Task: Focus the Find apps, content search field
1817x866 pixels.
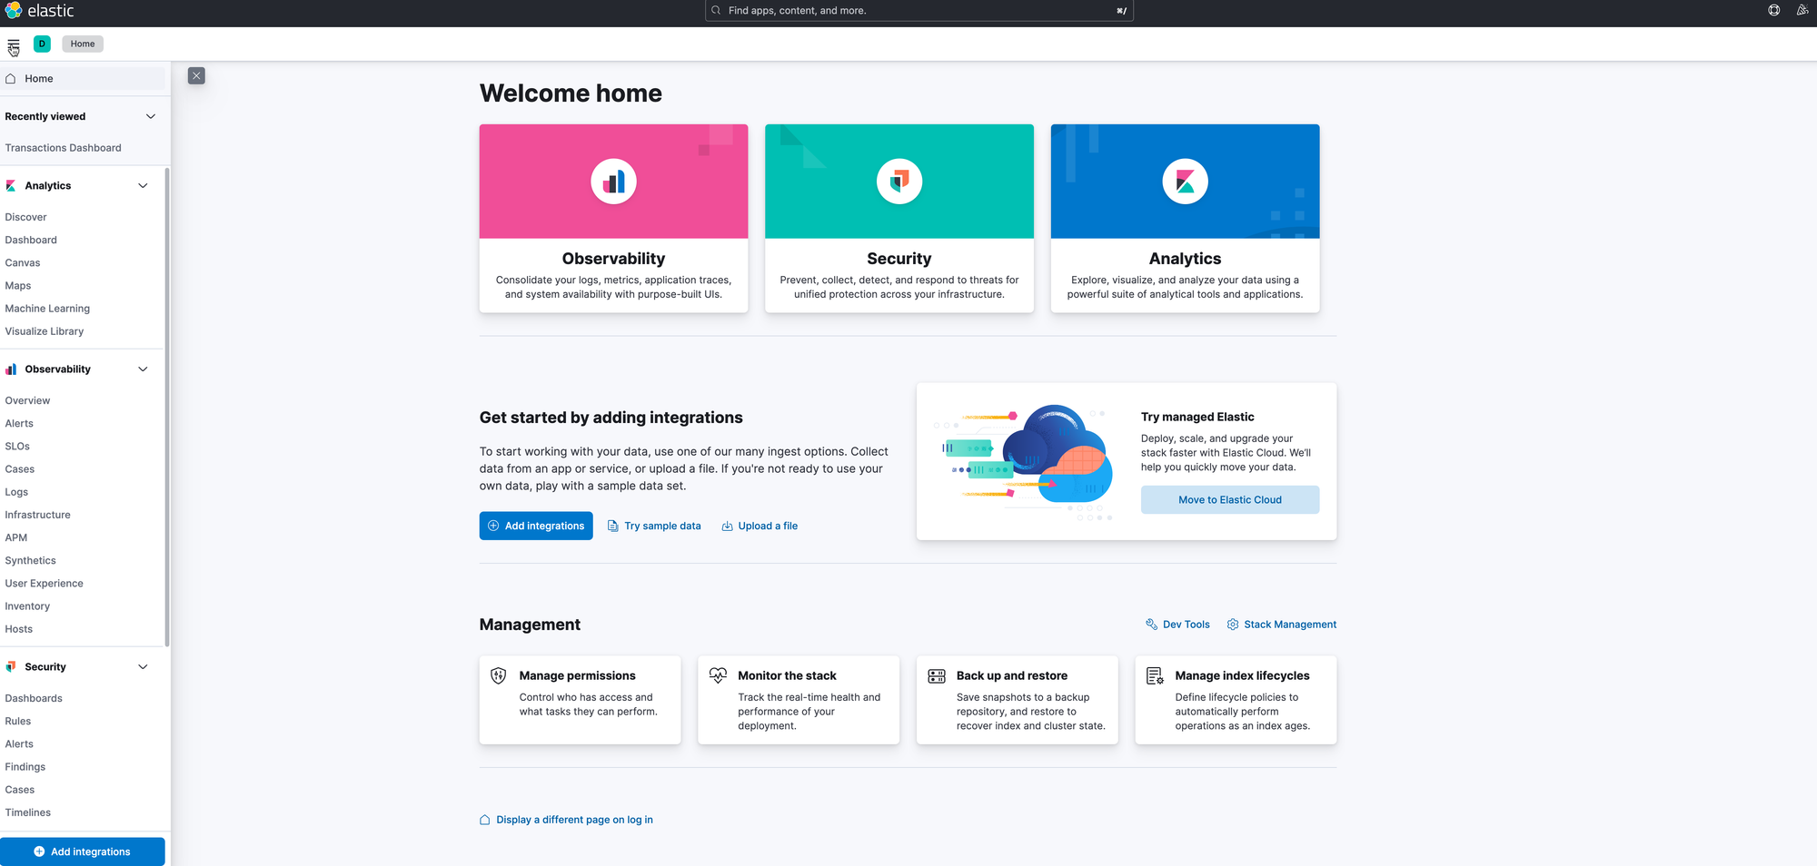Action: coord(918,11)
